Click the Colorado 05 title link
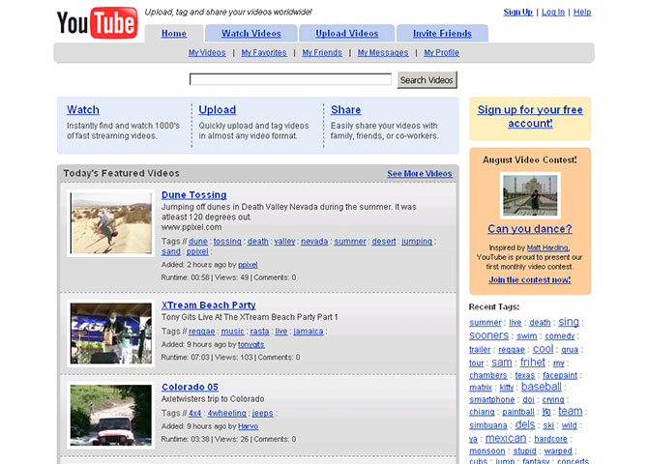 click(x=191, y=387)
